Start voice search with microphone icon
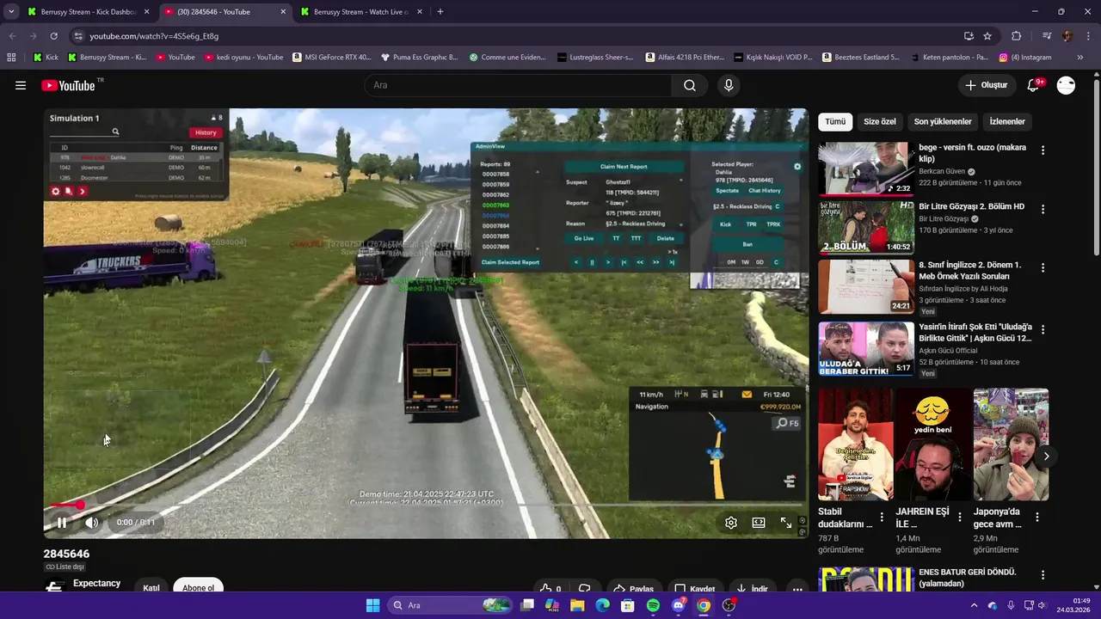This screenshot has width=1101, height=619. (729, 85)
